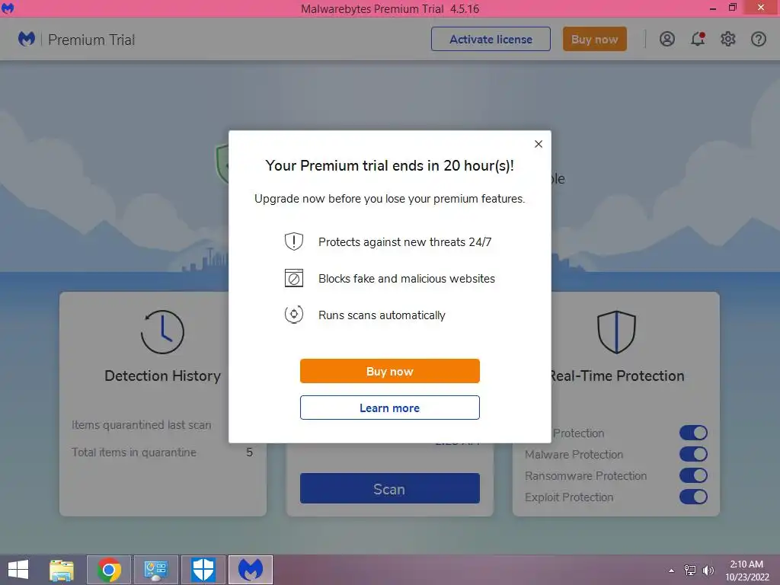
Task: Toggle Malware Protection switch
Action: click(x=693, y=454)
